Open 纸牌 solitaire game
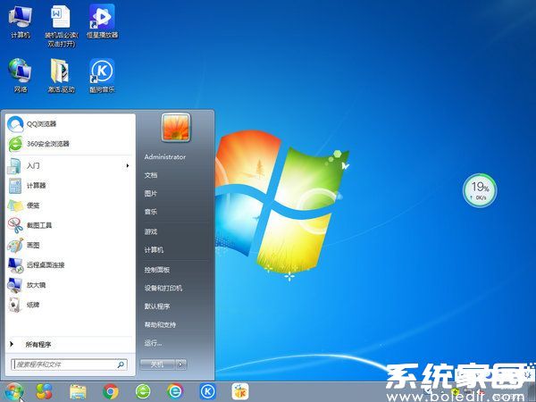Image resolution: width=536 pixels, height=402 pixels. point(70,305)
